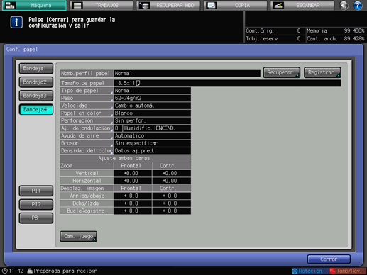Open the RECUPERAR HDD tab

pos(168,5)
